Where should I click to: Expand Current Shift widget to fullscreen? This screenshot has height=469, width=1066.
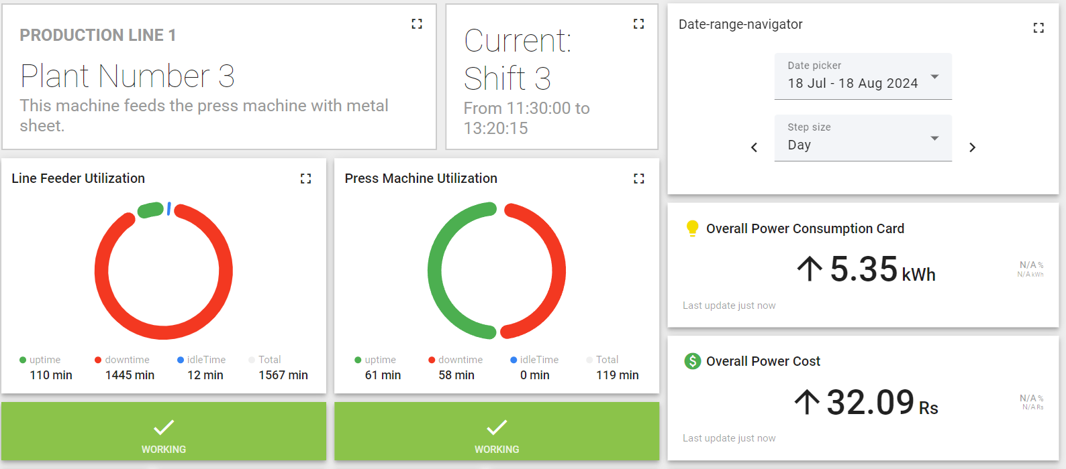(x=638, y=24)
